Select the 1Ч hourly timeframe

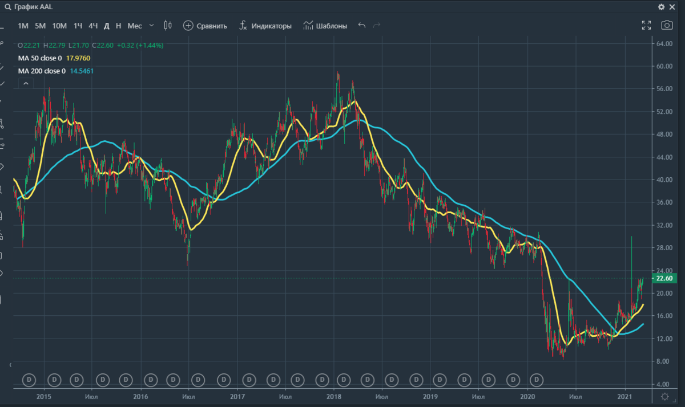78,26
